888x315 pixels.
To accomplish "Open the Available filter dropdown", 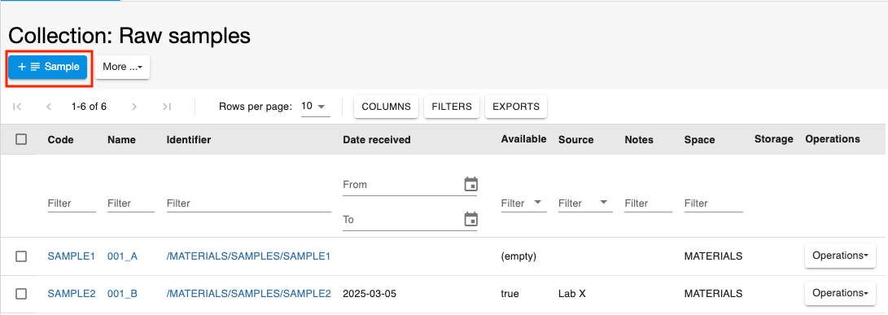I will (x=524, y=203).
